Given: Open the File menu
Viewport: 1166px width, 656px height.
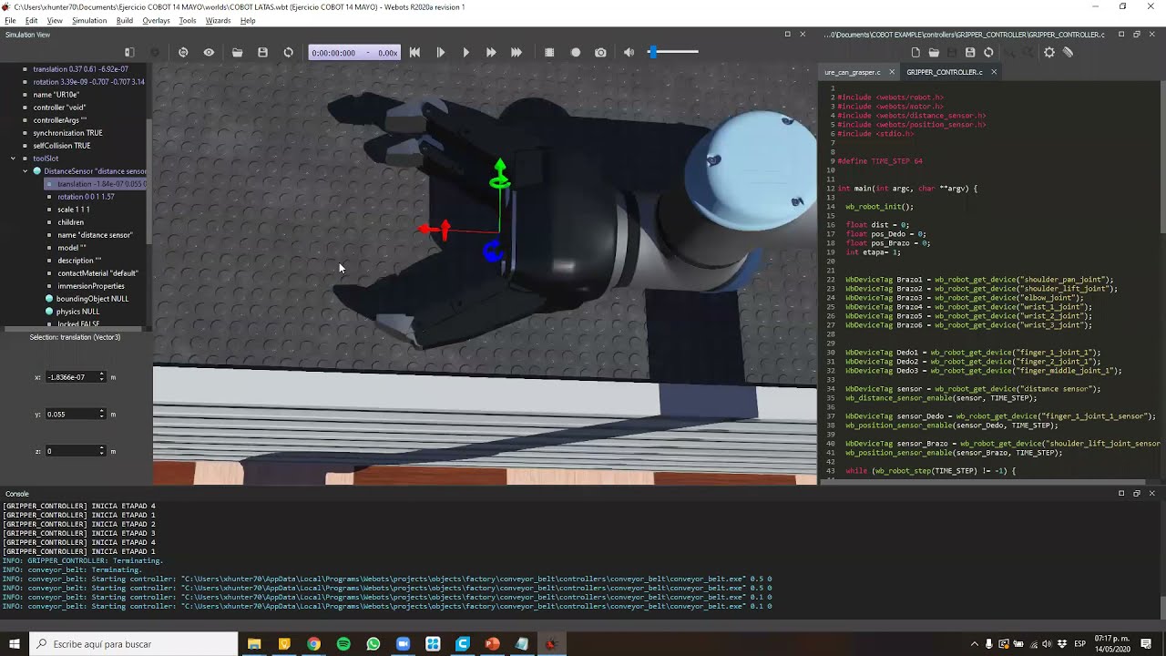Looking at the screenshot, I should point(10,20).
